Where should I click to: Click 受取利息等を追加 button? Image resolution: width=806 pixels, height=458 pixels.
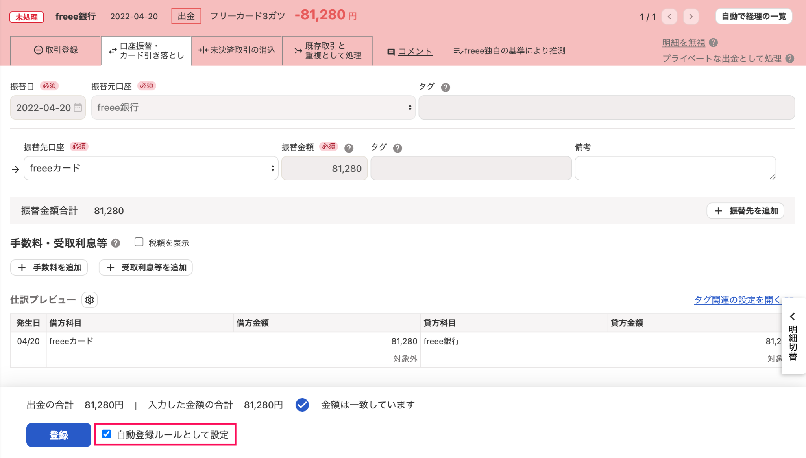146,268
